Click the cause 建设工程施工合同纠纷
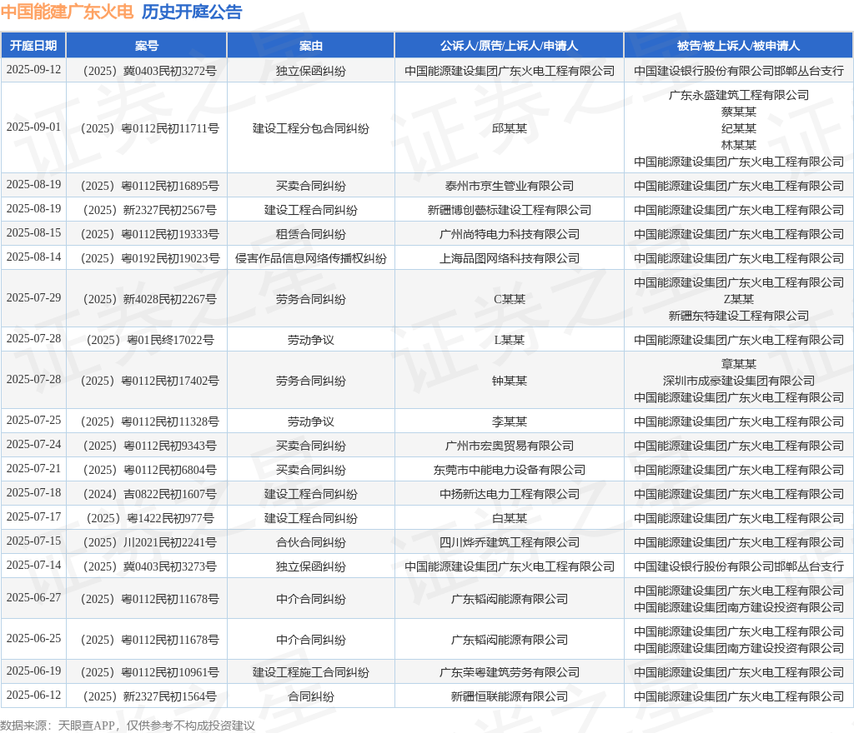 click(310, 673)
